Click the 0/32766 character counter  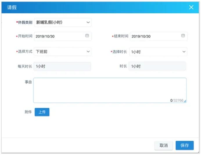tap(177, 100)
